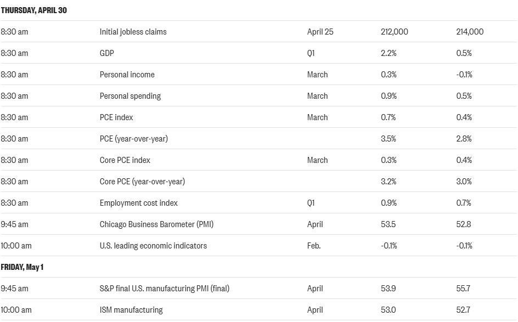
Task: Click the 214,000 jobless claims value
Action: 470,32
